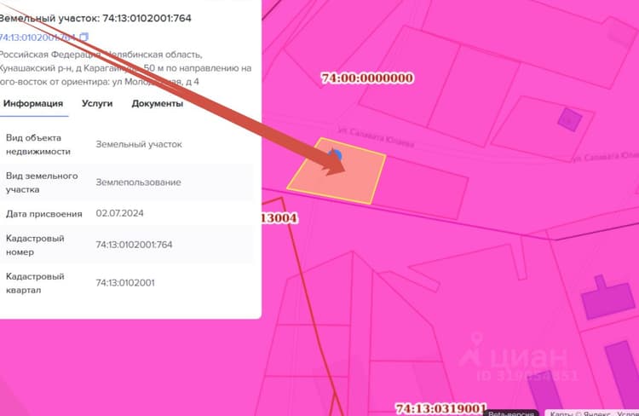
Task: Open the blue 74:13:0102001:764 link
Action: tap(37, 38)
